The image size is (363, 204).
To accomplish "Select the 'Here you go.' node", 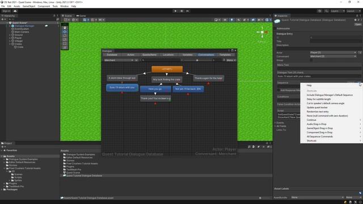I will tap(155, 89).
